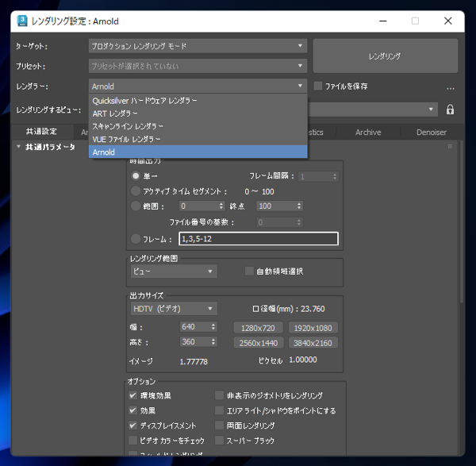476x466 pixels.
Task: Open the プリセット dropdown
Action: click(x=198, y=66)
